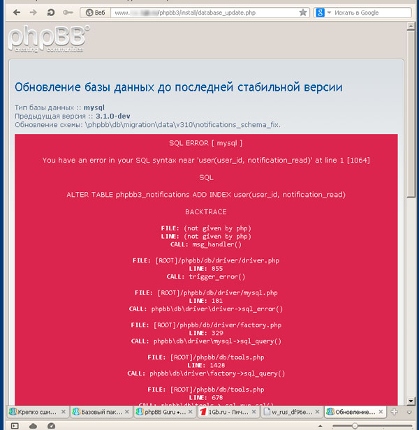Click the phpBB logo
This screenshot has width=419, height=430.
pos(49,38)
